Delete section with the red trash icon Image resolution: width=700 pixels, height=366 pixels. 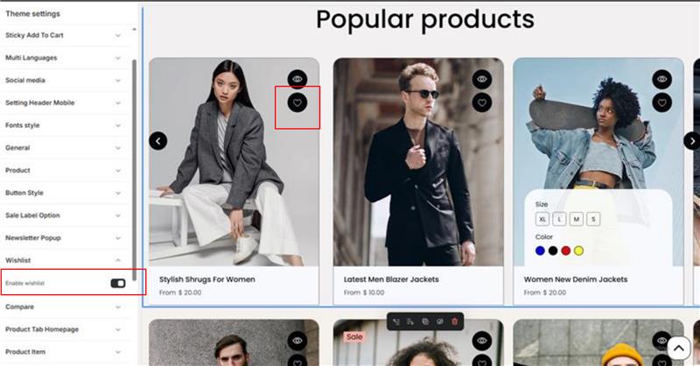(454, 321)
